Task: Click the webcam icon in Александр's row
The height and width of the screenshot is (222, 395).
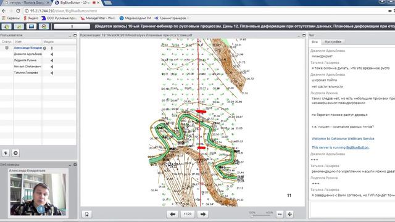Action: (x=44, y=48)
